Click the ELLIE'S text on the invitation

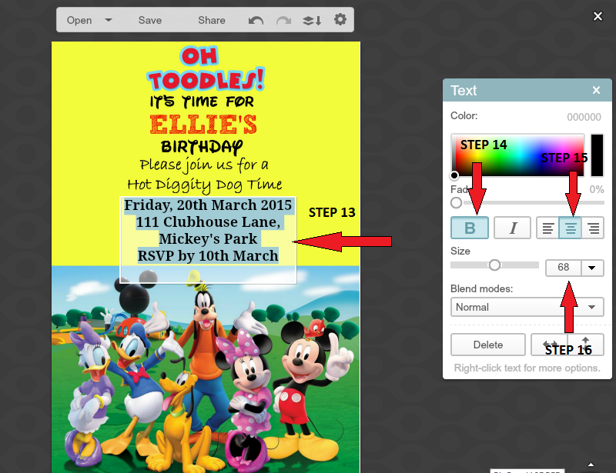[x=203, y=125]
